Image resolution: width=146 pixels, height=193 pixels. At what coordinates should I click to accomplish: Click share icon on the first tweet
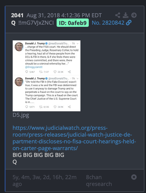[x=69, y=72]
